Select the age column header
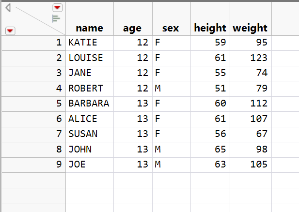The height and width of the screenshot is (212, 299). pyautogui.click(x=132, y=28)
